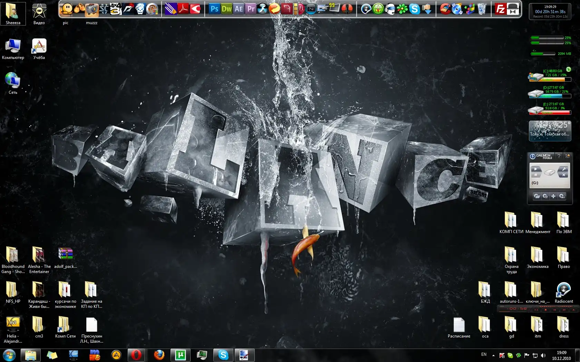The image size is (580, 362).
Task: Open Recycle Bin from the dock
Action: click(482, 9)
